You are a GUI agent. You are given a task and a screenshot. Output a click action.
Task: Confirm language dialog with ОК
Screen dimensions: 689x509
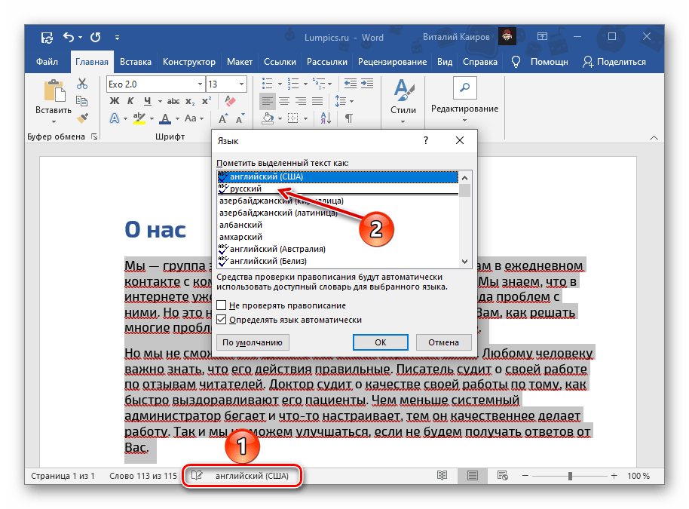[x=381, y=342]
